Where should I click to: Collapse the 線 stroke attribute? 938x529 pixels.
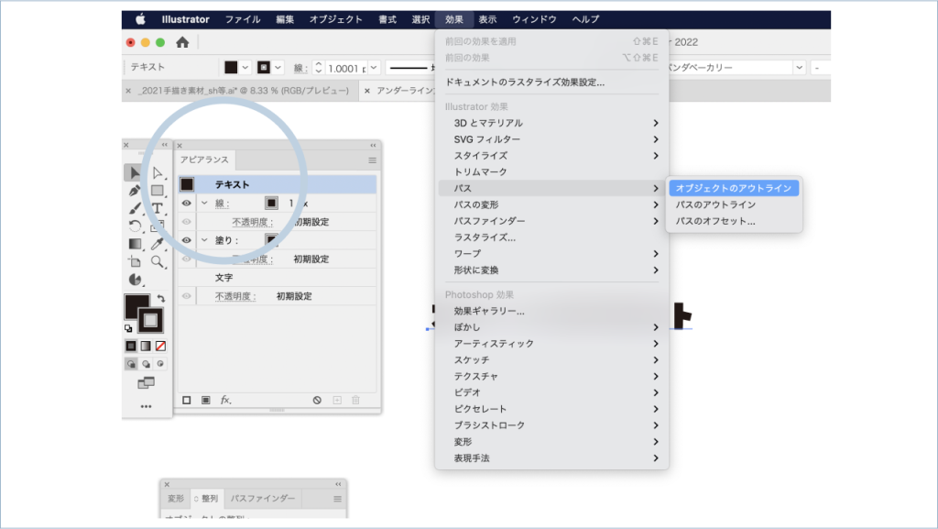(x=204, y=204)
